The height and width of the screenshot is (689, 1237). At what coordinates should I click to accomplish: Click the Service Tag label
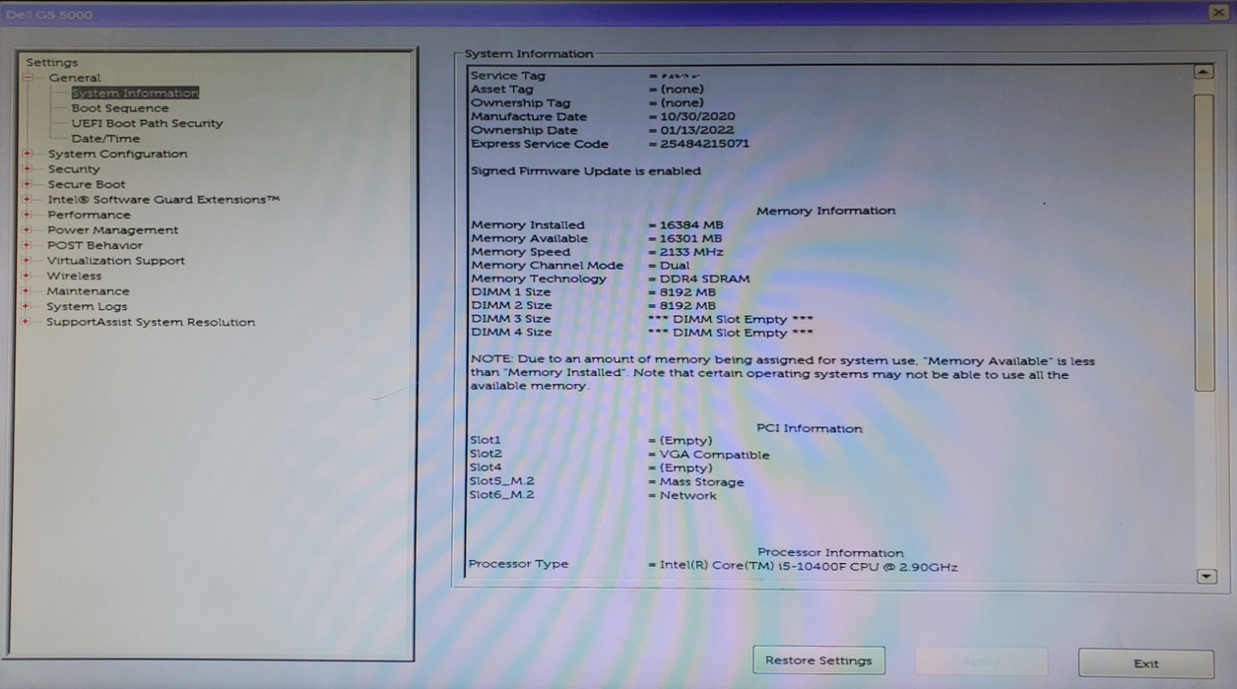(507, 76)
